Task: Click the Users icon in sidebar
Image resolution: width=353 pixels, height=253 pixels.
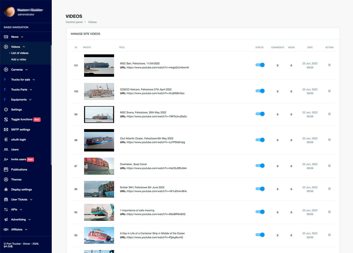Action: click(x=6, y=149)
